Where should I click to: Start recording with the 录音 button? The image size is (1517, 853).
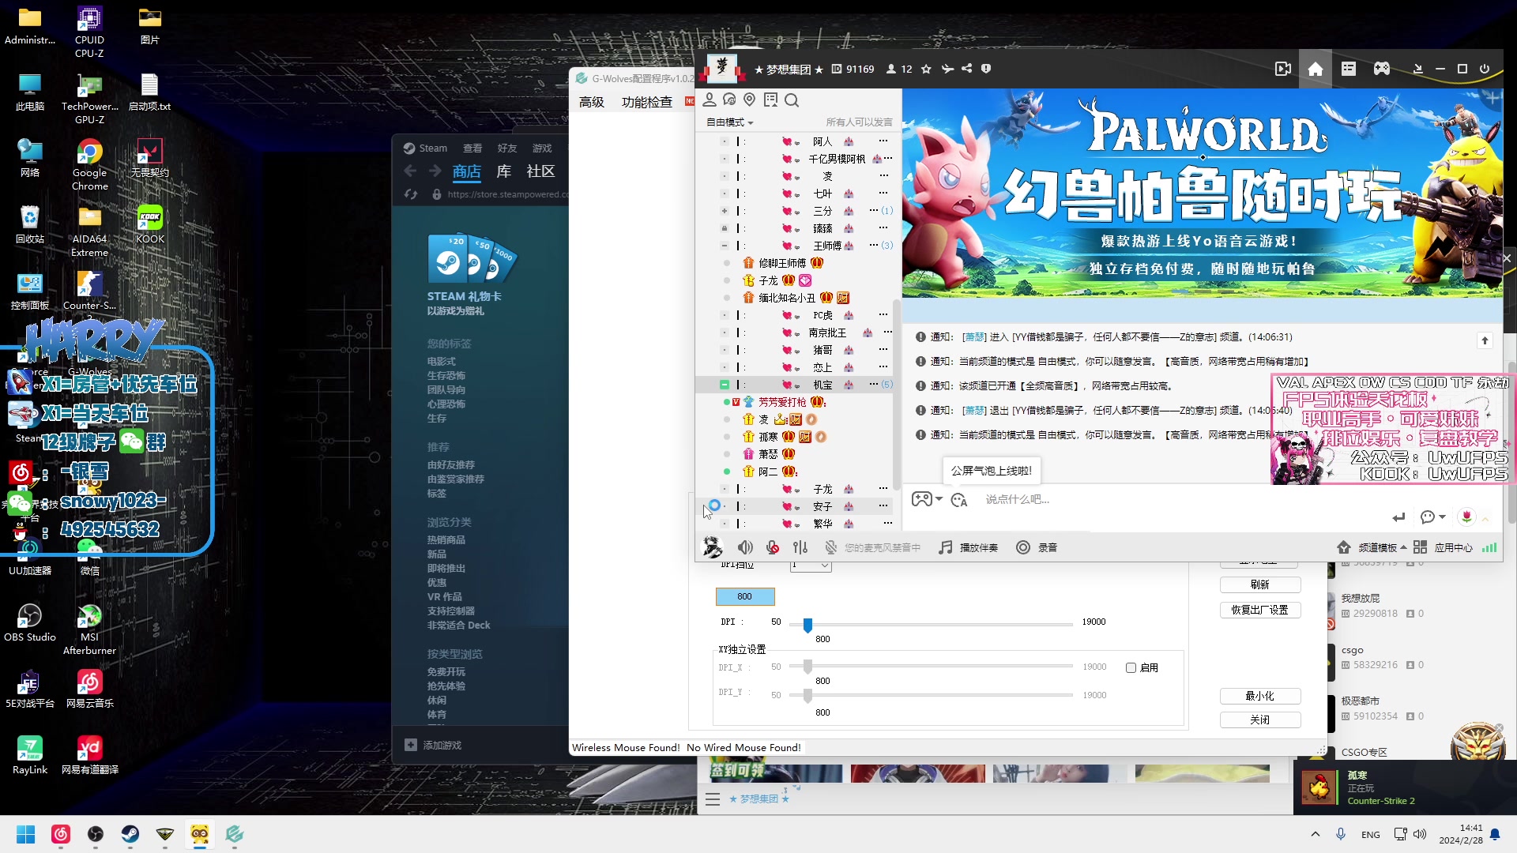1037,547
